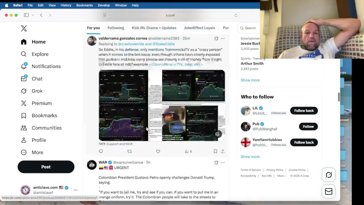The image size is (364, 205).
Task: Open the Safari Bookmarks menu
Action: pos(84,5)
